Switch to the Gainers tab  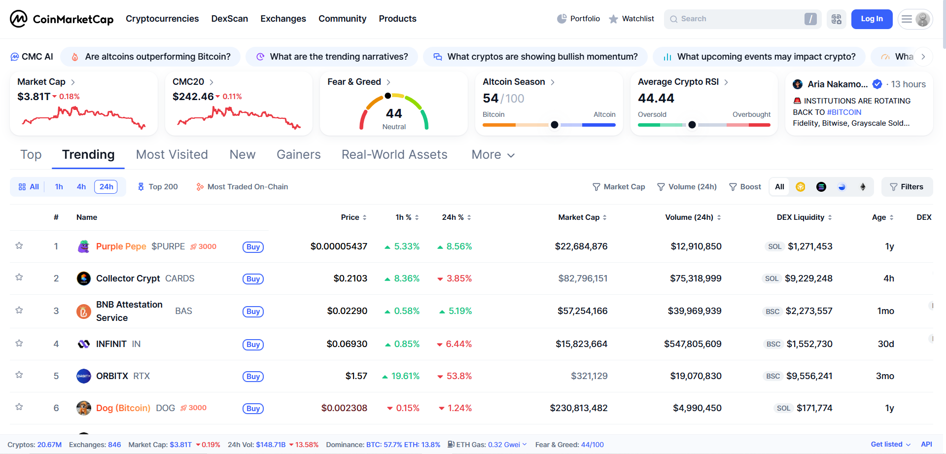tap(299, 155)
